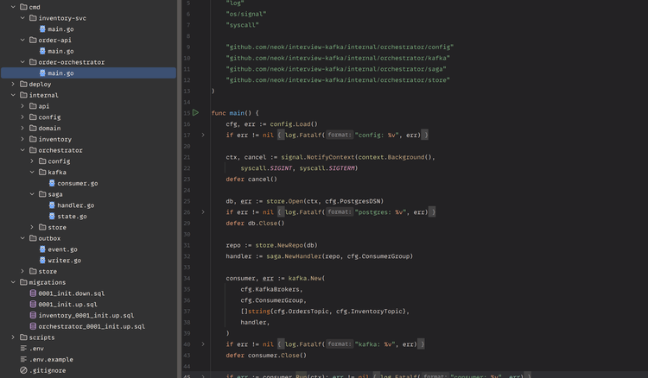Collapse the cmd folder chevron

13,7
